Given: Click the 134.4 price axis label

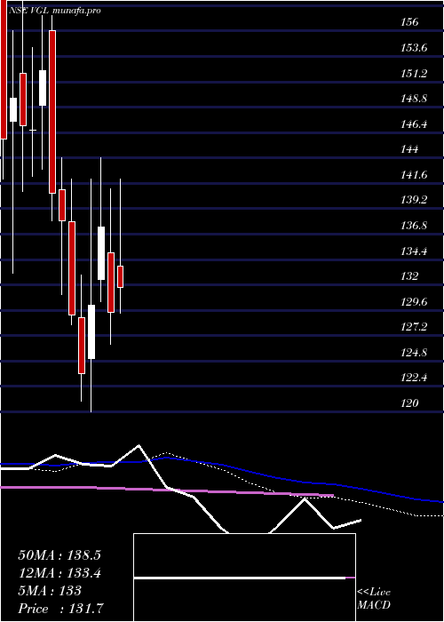Looking at the screenshot, I should (x=414, y=251).
